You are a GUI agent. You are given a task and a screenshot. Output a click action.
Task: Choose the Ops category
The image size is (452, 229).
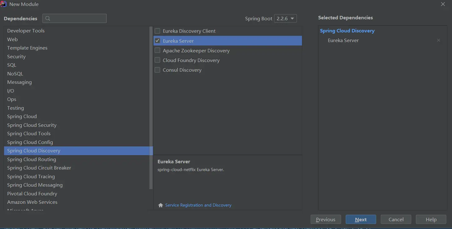[x=77, y=99]
